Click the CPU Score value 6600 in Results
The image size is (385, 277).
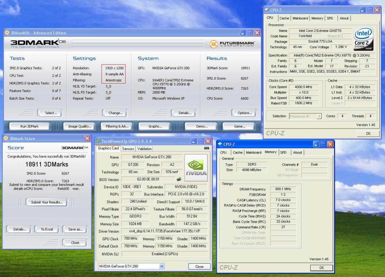coord(245,98)
